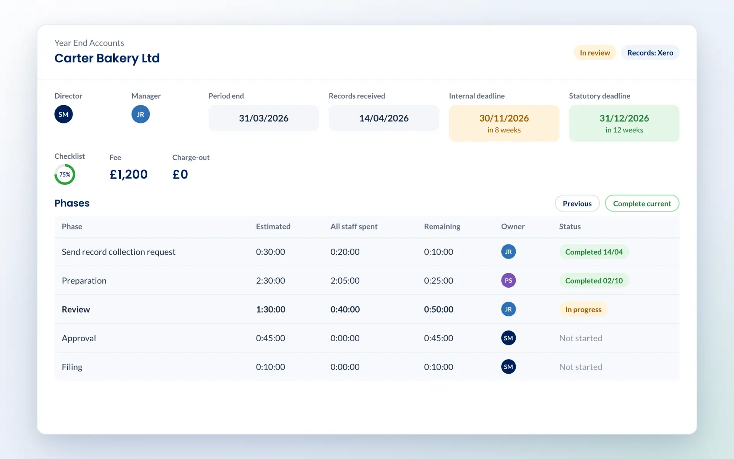Click the Previous phase button
Image resolution: width=734 pixels, height=459 pixels.
click(x=577, y=203)
